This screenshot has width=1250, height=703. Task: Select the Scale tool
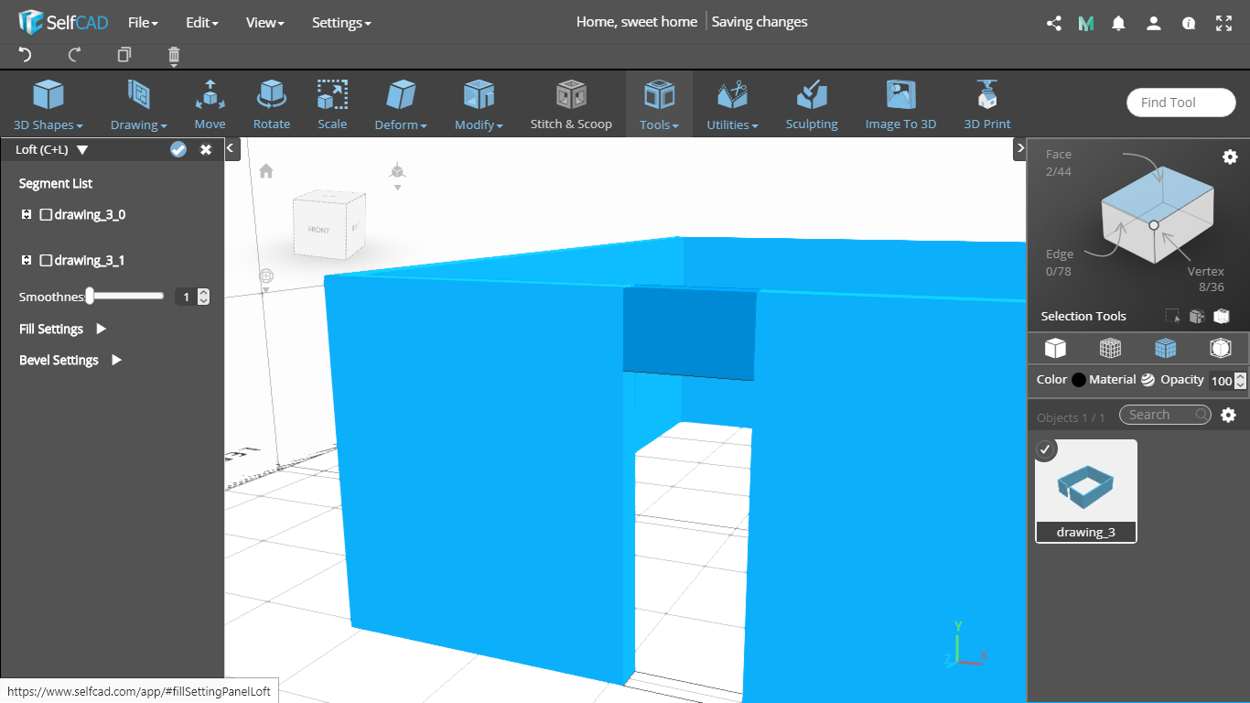click(x=332, y=104)
